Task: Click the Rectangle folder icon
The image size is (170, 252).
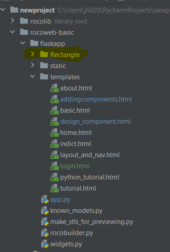Action: click(44, 54)
